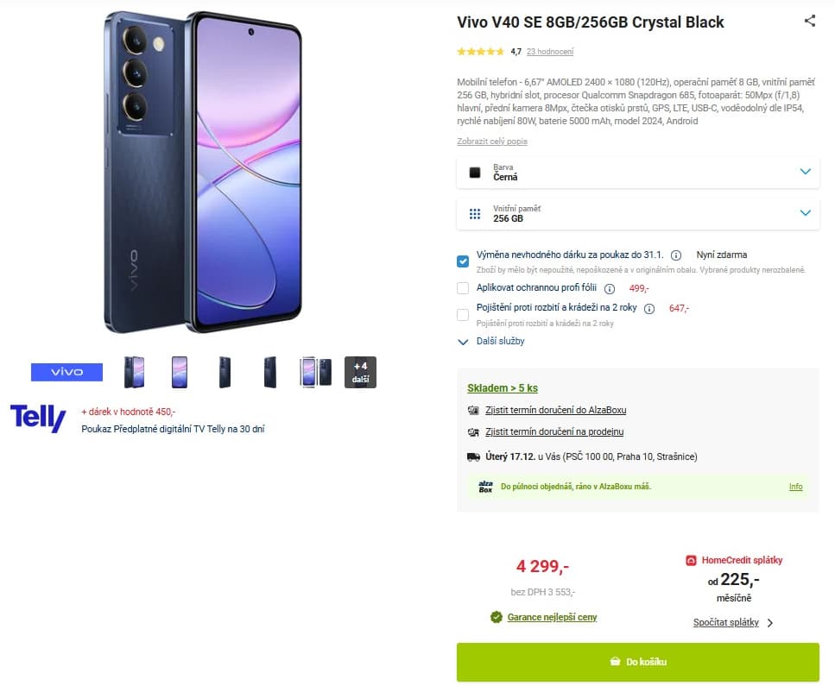
Task: Click the vivo brand logo badge
Action: click(66, 372)
